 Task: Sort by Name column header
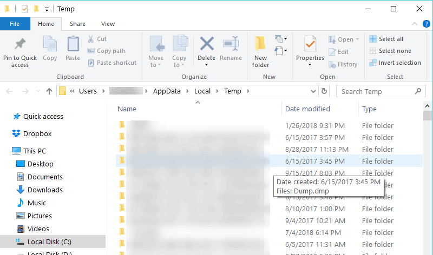pos(127,109)
